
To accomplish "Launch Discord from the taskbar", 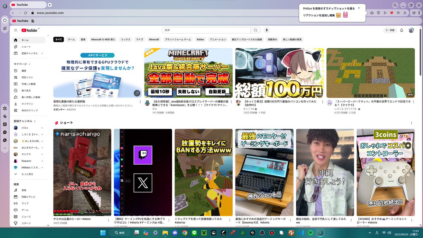I will tap(175, 233).
